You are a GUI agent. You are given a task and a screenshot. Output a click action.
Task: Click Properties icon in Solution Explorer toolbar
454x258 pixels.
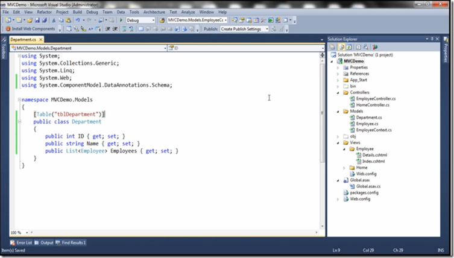(332, 47)
